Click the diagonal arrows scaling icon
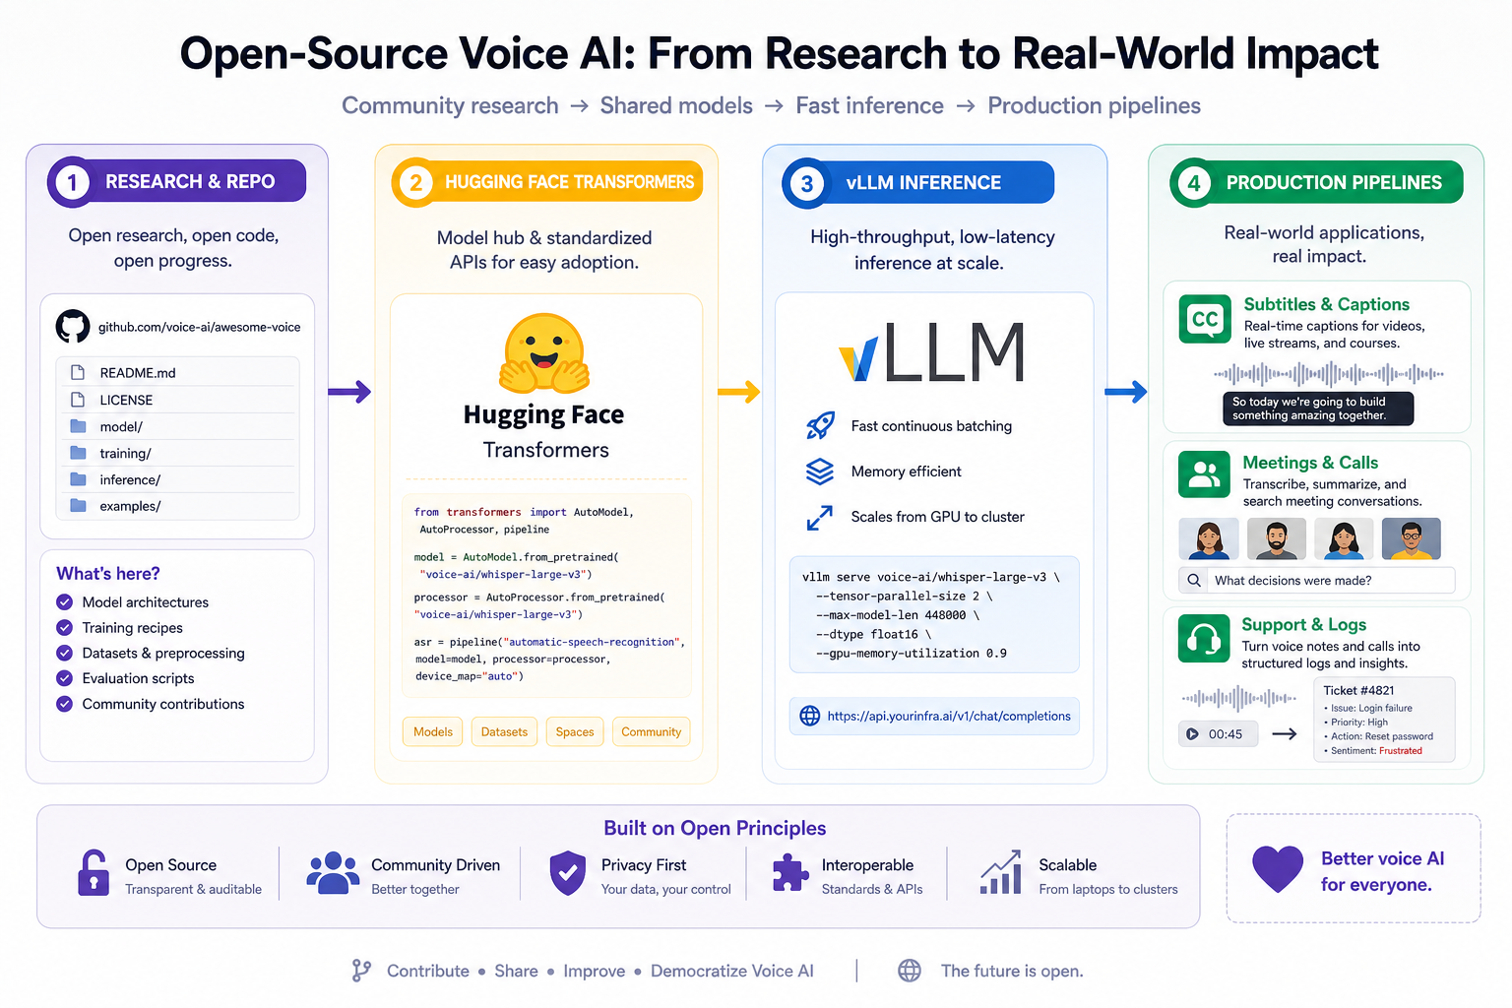1512x1008 pixels. point(820,517)
